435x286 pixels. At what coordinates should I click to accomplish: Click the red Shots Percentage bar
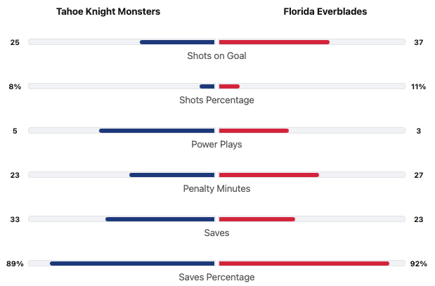click(x=229, y=86)
